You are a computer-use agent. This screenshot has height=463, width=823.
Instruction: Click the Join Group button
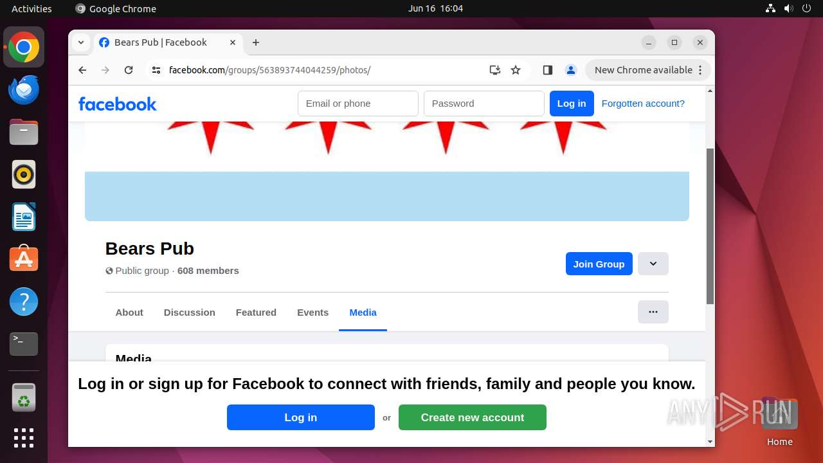(599, 264)
